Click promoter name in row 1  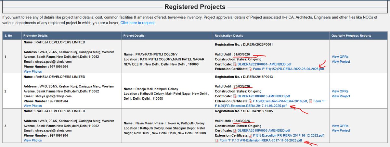click(x=59, y=42)
